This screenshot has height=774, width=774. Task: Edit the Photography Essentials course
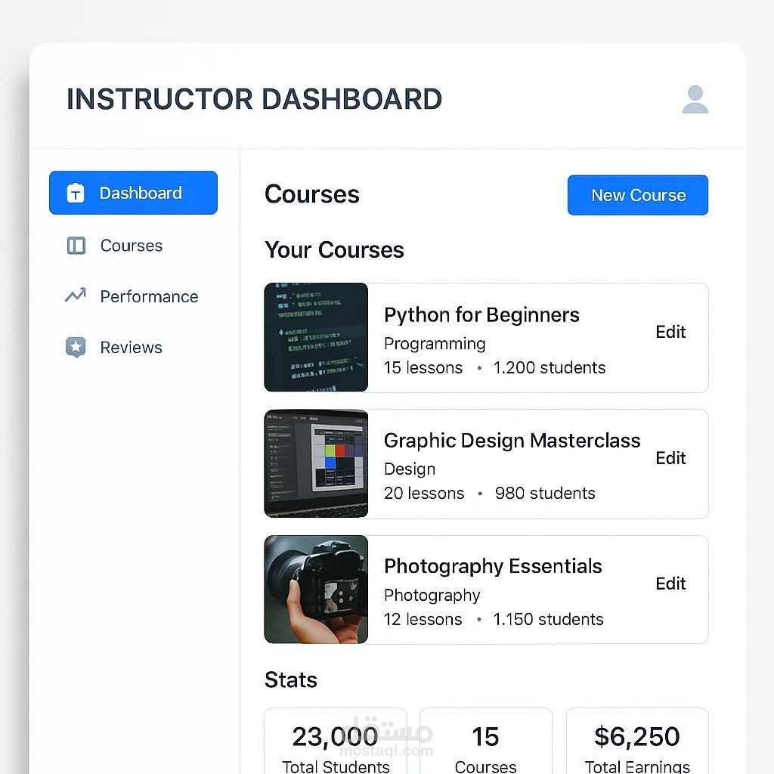pos(670,584)
